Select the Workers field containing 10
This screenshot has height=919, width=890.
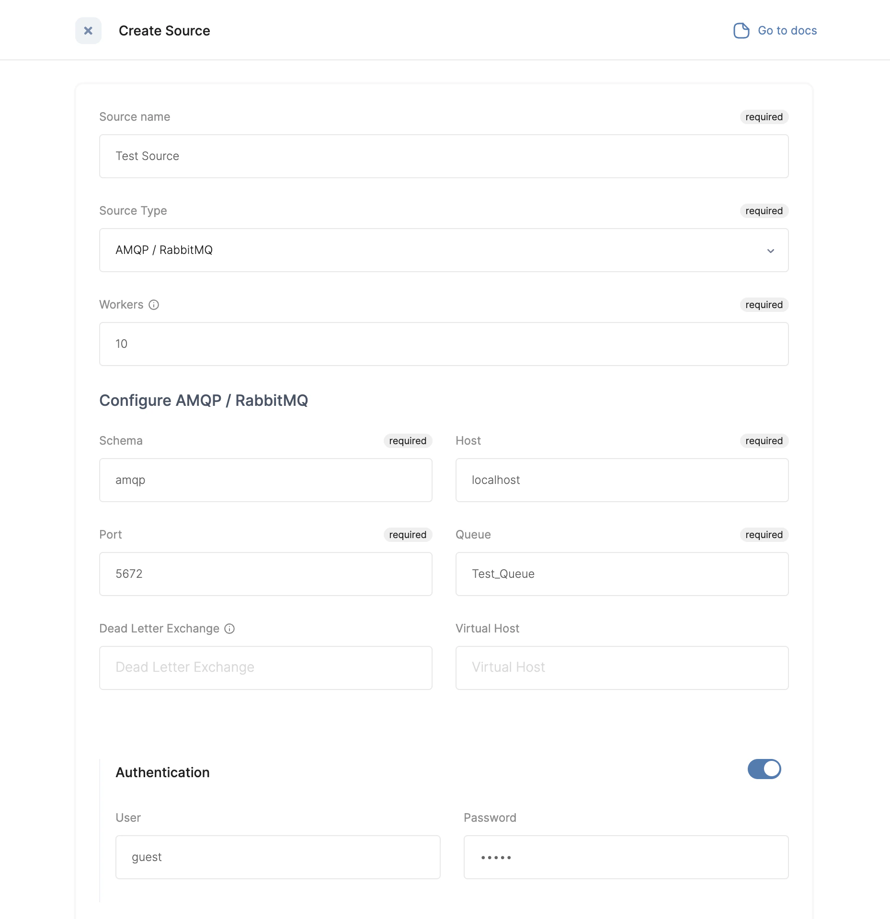pyautogui.click(x=444, y=344)
